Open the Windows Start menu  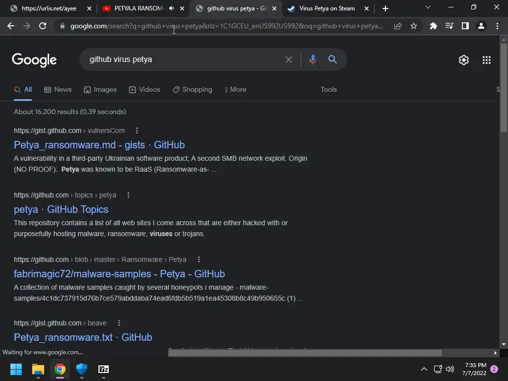[x=16, y=369]
